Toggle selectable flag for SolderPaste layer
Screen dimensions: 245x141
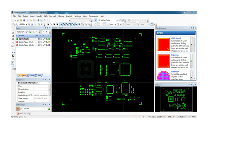click(41, 39)
